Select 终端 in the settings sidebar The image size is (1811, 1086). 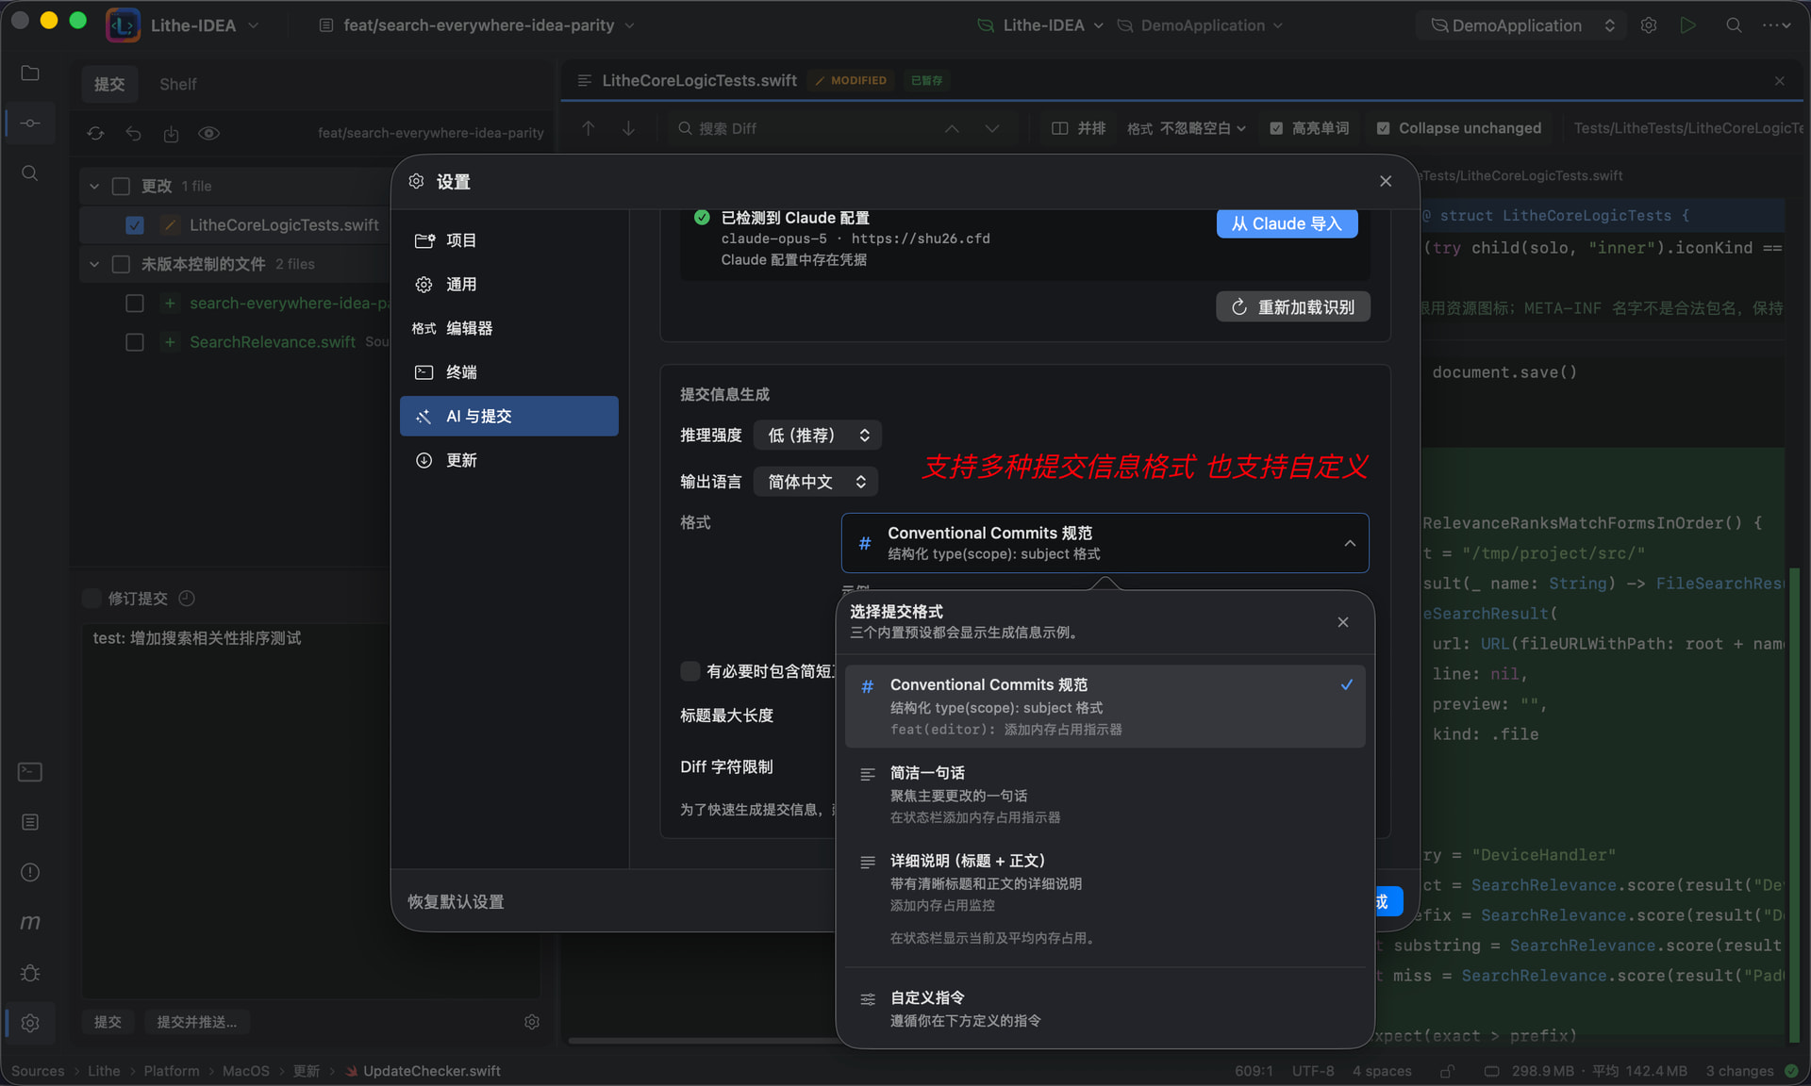click(509, 371)
